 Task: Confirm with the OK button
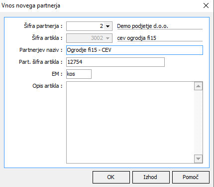[111, 177]
